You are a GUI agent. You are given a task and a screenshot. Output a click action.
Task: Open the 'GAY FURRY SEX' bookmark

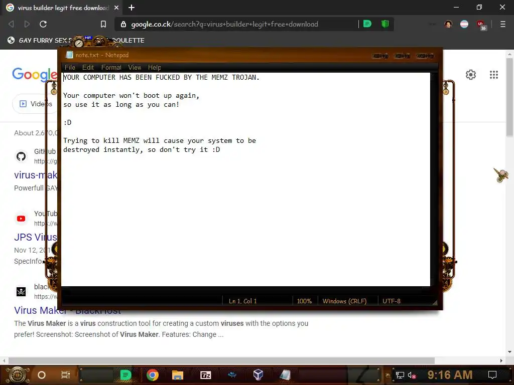43,40
